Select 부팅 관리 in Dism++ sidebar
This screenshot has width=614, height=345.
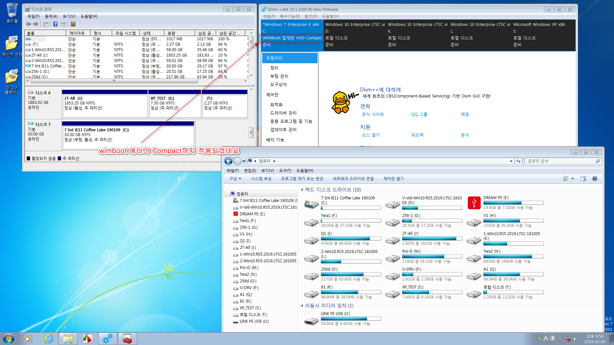(279, 76)
